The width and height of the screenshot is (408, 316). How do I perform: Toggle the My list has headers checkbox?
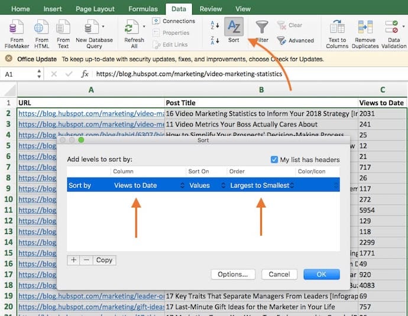click(274, 159)
